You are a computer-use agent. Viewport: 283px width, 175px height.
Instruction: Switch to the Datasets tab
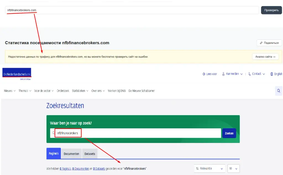click(x=90, y=154)
